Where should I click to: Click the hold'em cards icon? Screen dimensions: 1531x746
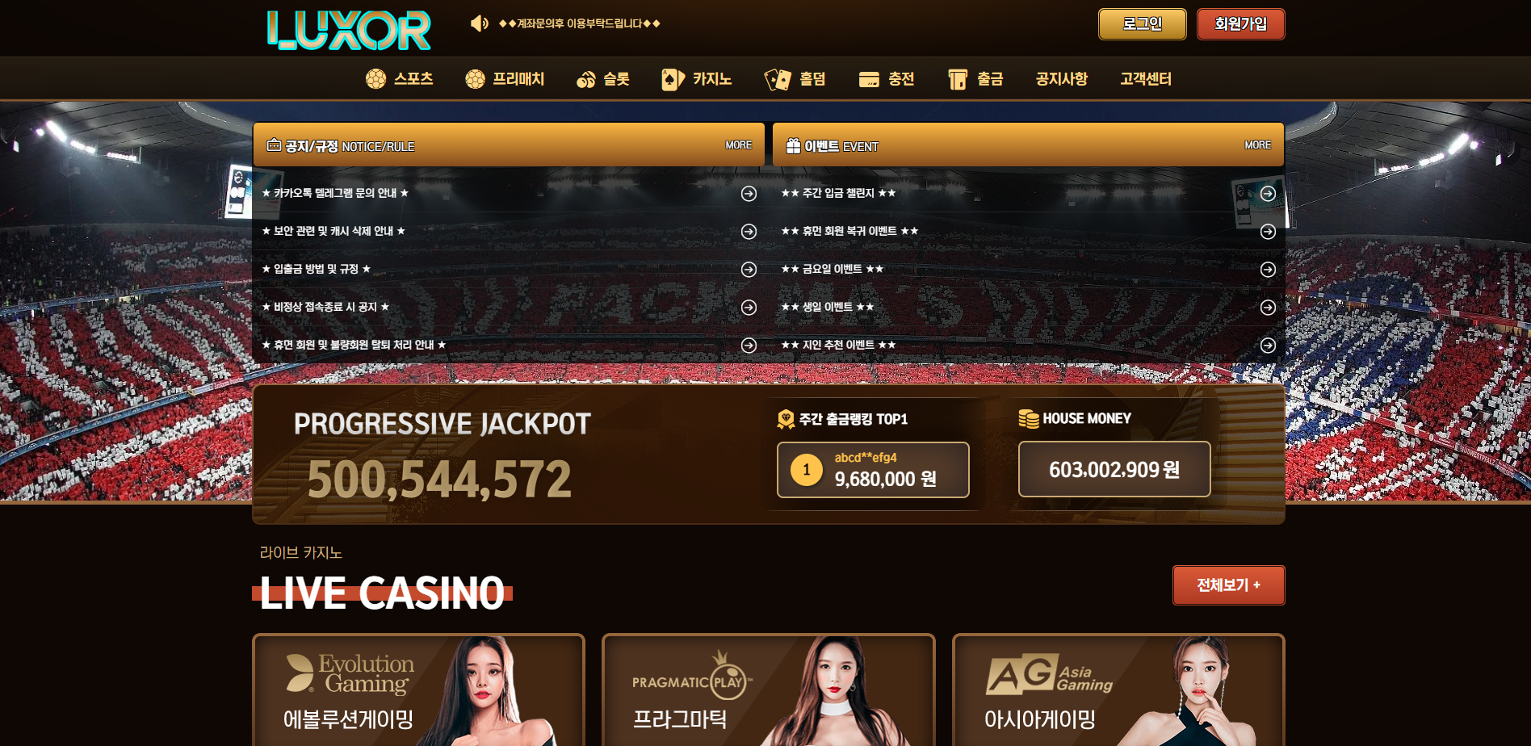tap(778, 79)
